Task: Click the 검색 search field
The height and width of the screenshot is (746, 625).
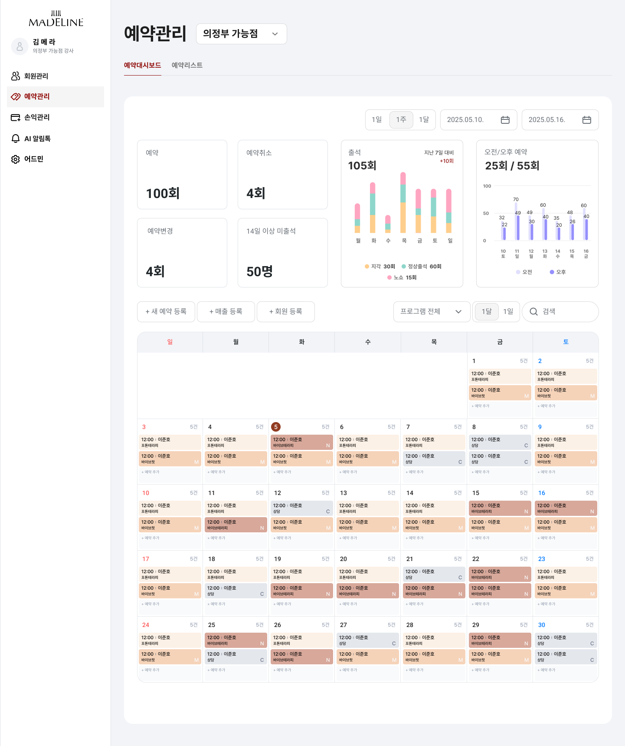Action: [x=560, y=312]
